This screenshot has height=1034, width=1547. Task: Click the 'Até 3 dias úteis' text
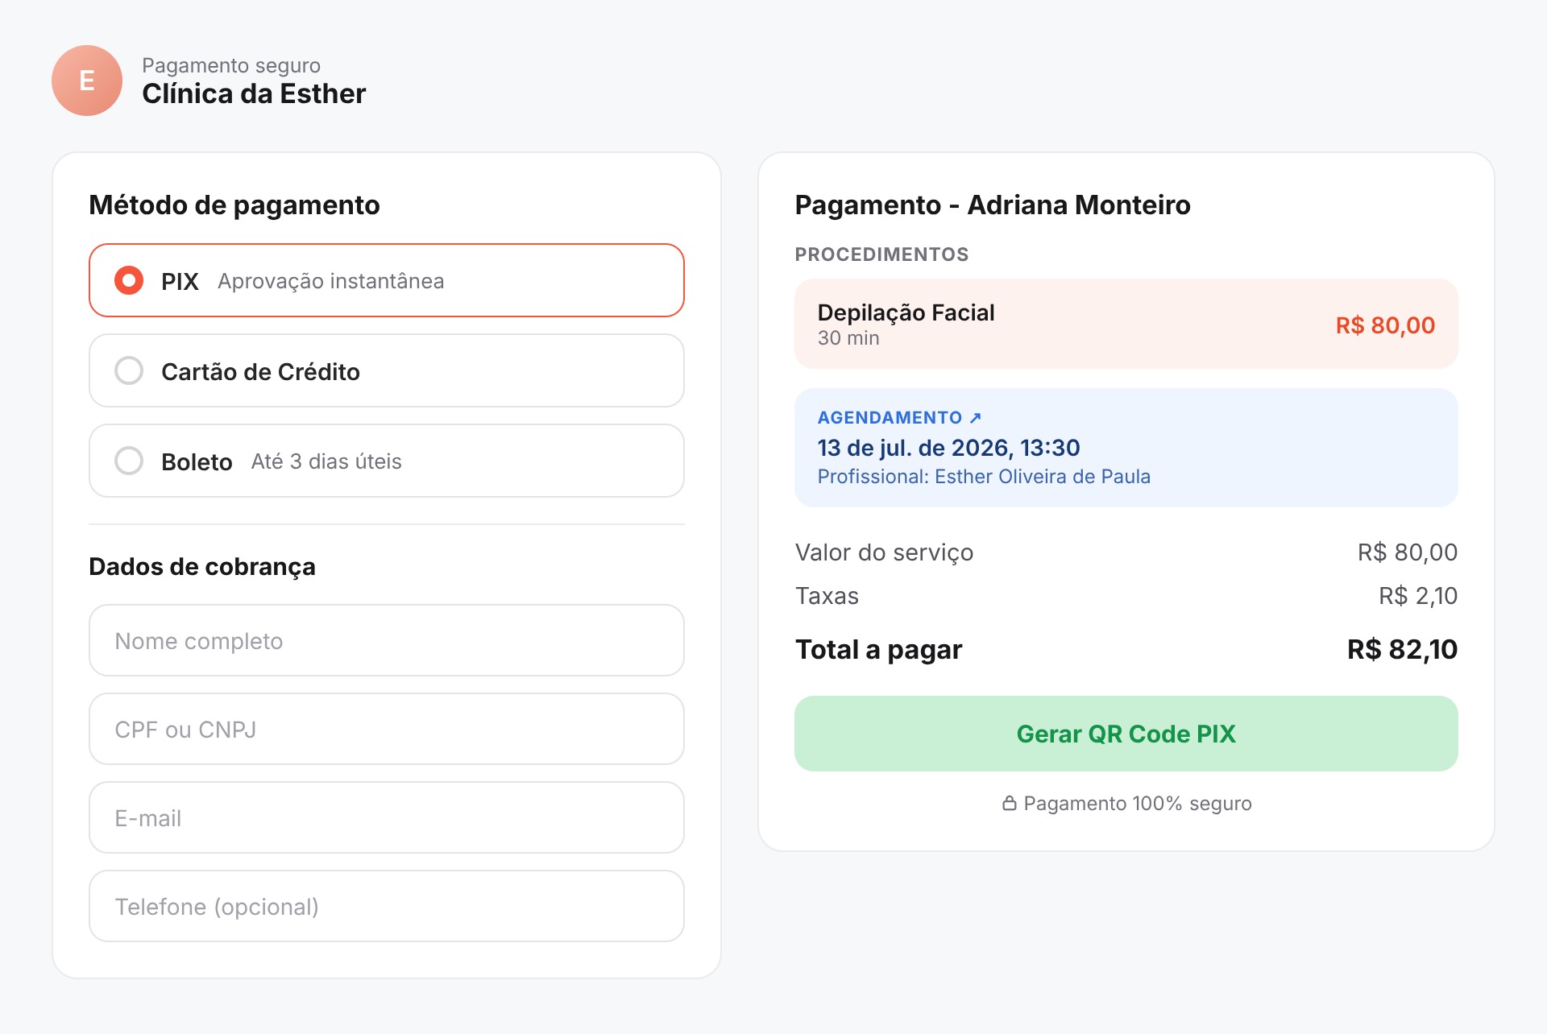tap(326, 461)
